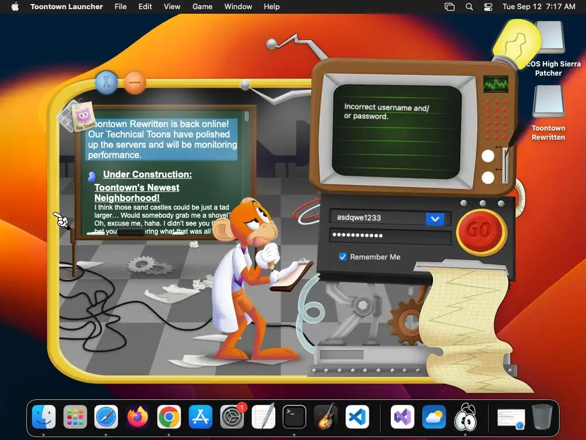Open the Toontown Launcher app menu

(66, 7)
